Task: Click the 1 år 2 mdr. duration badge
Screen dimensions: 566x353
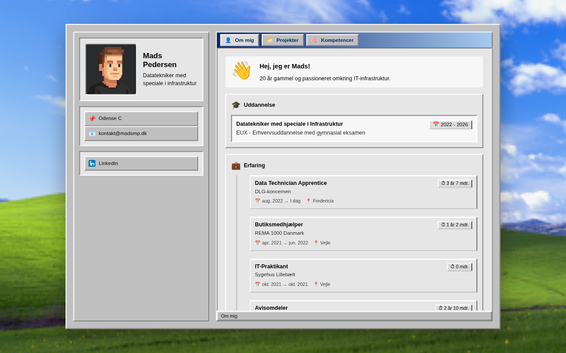Action: (x=455, y=225)
